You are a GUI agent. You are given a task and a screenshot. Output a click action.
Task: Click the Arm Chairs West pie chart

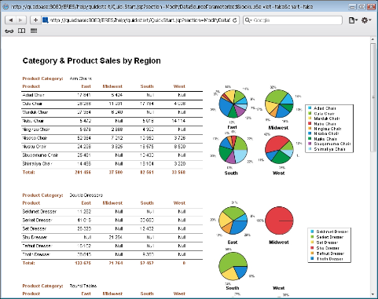279,150
